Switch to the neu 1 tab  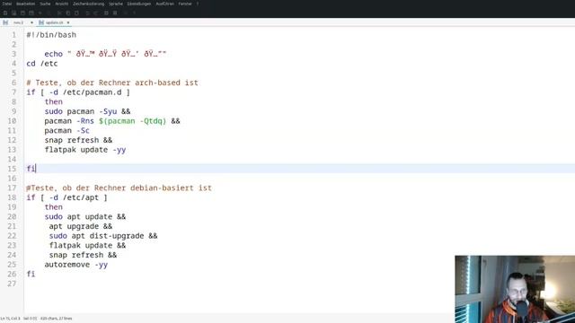coord(18,22)
